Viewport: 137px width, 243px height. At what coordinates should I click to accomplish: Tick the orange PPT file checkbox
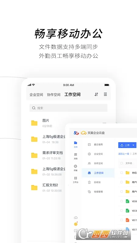pyautogui.click(x=121, y=220)
